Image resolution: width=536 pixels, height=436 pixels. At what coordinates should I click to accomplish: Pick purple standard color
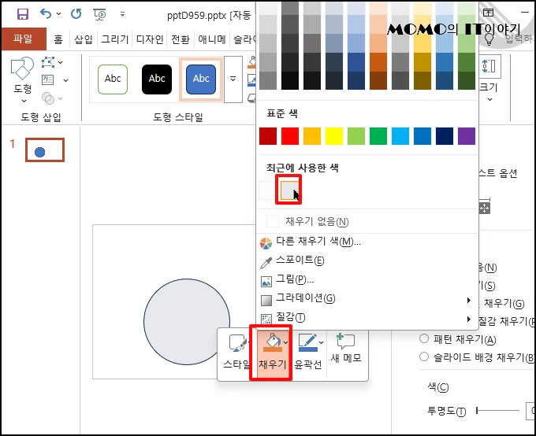click(x=467, y=136)
